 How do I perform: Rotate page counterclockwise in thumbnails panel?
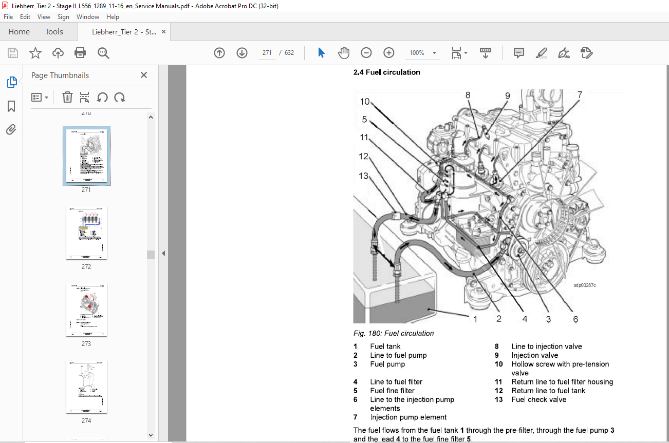point(102,97)
